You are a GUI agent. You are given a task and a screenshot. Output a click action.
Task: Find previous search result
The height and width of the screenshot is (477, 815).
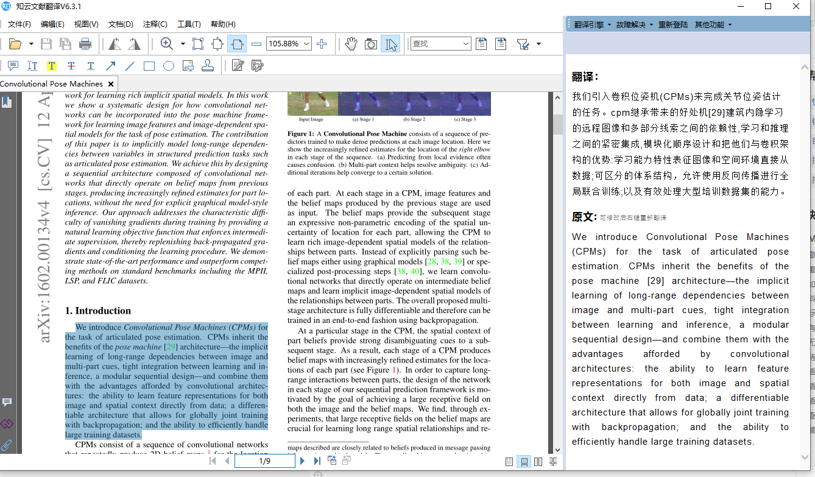click(x=481, y=44)
